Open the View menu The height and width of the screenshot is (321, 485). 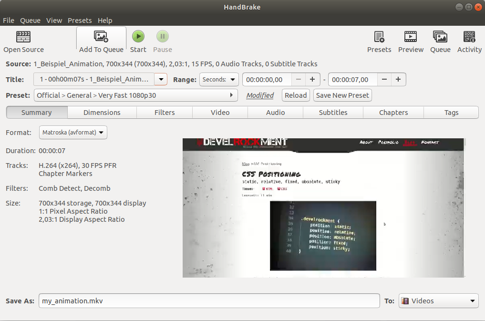(x=54, y=21)
